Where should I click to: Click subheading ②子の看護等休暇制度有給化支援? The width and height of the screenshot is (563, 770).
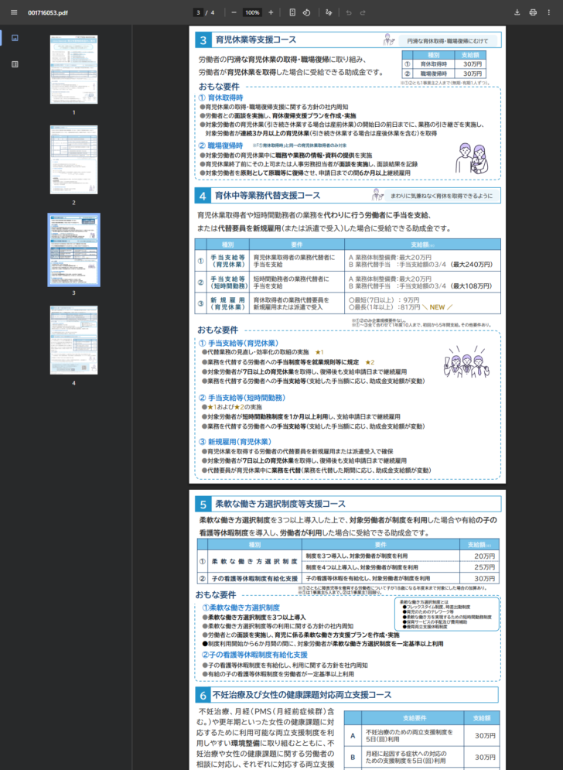pyautogui.click(x=254, y=655)
